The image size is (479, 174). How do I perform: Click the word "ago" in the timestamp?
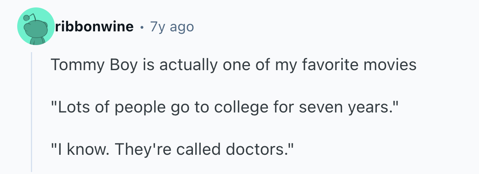[x=183, y=27]
